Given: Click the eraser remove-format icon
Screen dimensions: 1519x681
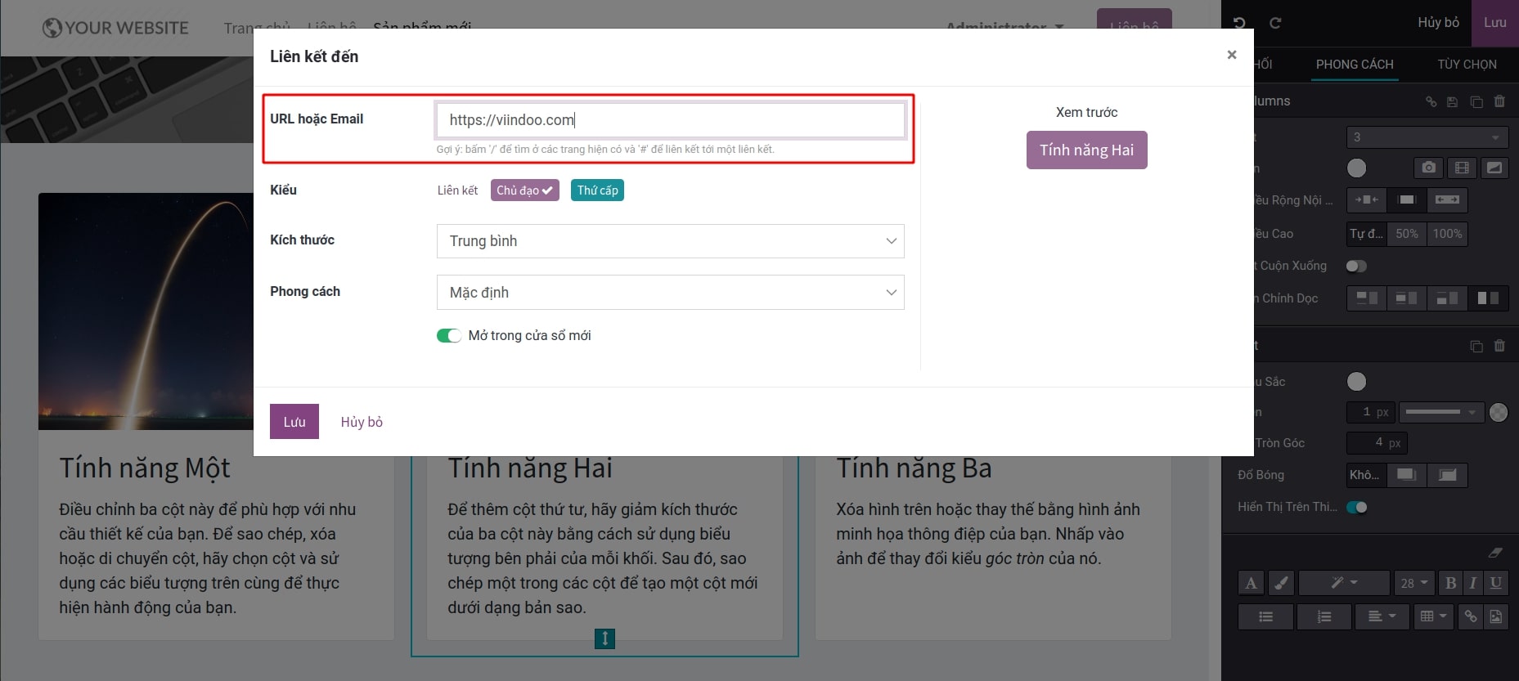Looking at the screenshot, I should 1495,553.
